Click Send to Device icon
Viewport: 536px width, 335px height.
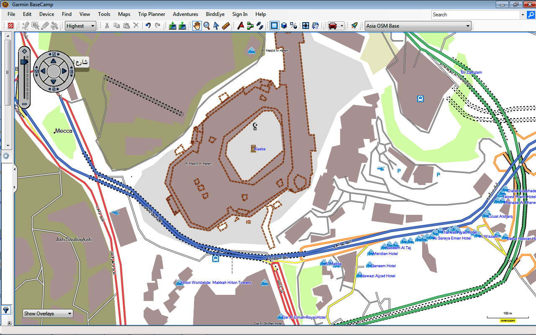173,26
